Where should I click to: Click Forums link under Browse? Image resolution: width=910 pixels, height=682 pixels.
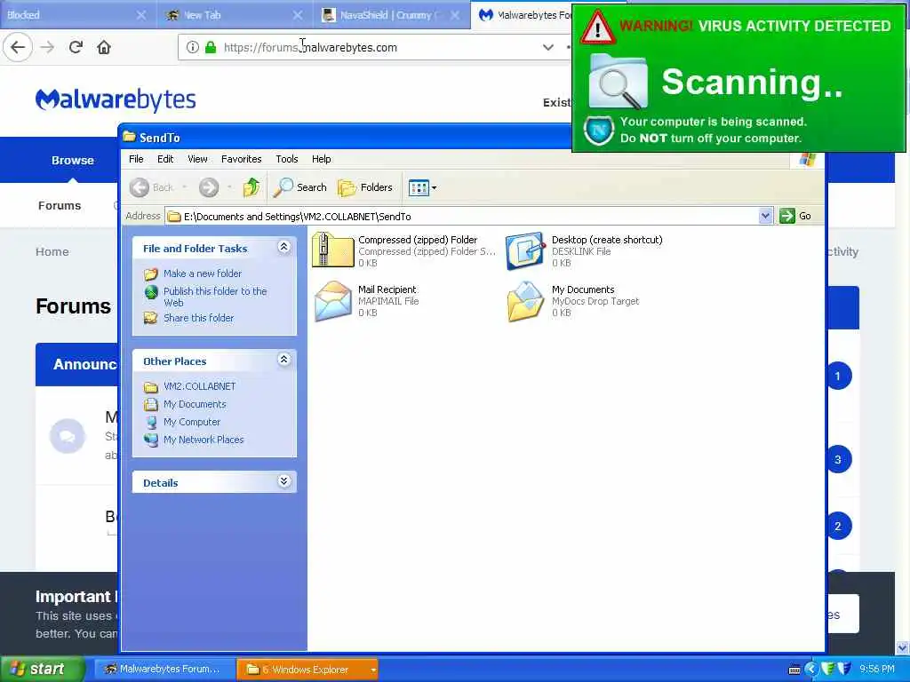point(60,206)
